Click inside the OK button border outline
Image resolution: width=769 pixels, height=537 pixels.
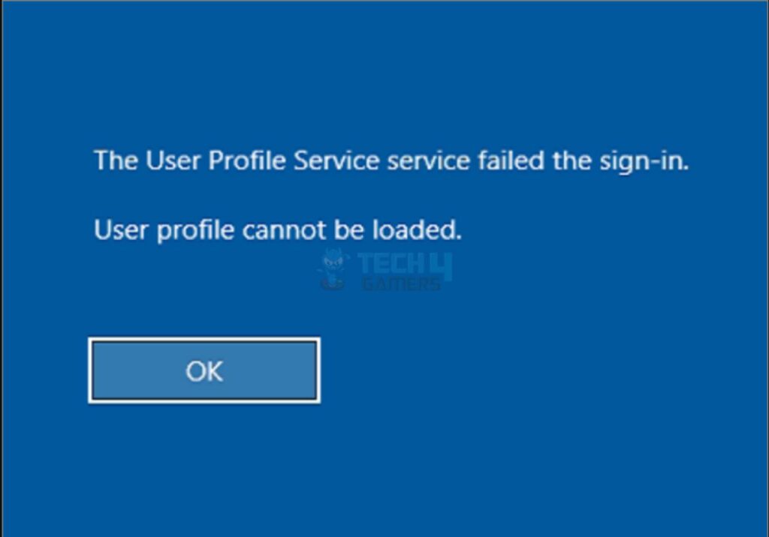(204, 370)
